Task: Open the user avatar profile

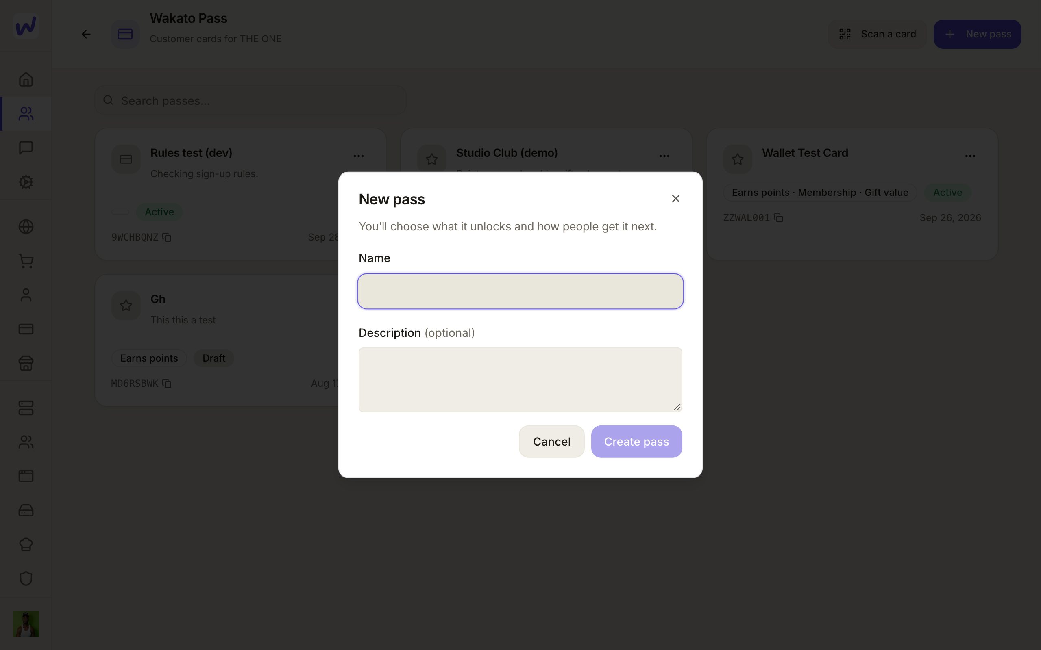Action: click(x=26, y=624)
